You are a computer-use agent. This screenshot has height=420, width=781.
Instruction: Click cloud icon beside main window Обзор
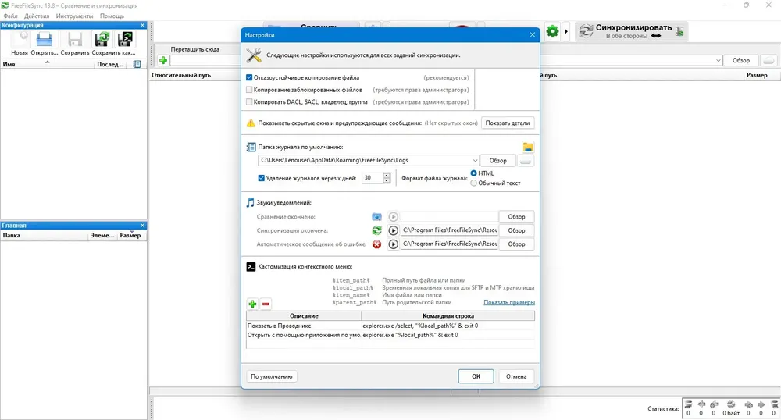(x=769, y=60)
